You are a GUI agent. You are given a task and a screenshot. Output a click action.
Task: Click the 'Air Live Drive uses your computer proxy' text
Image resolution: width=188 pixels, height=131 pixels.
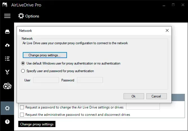coord(75,43)
